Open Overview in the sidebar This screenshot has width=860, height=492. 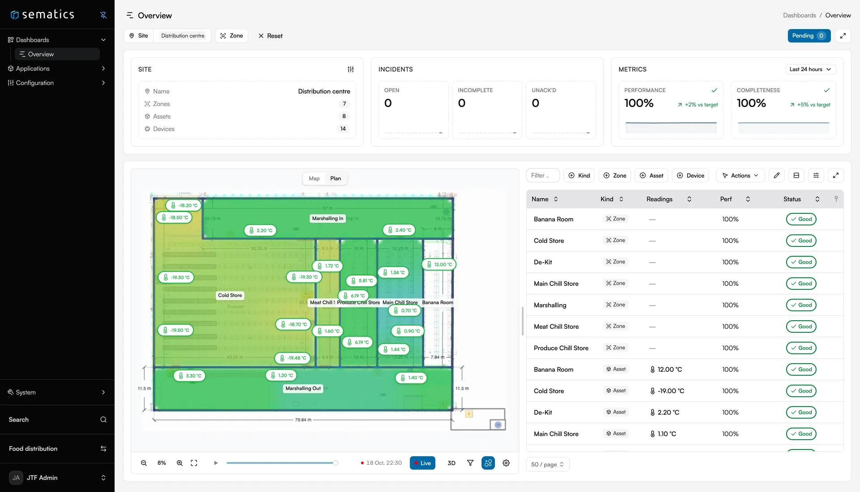(57, 54)
